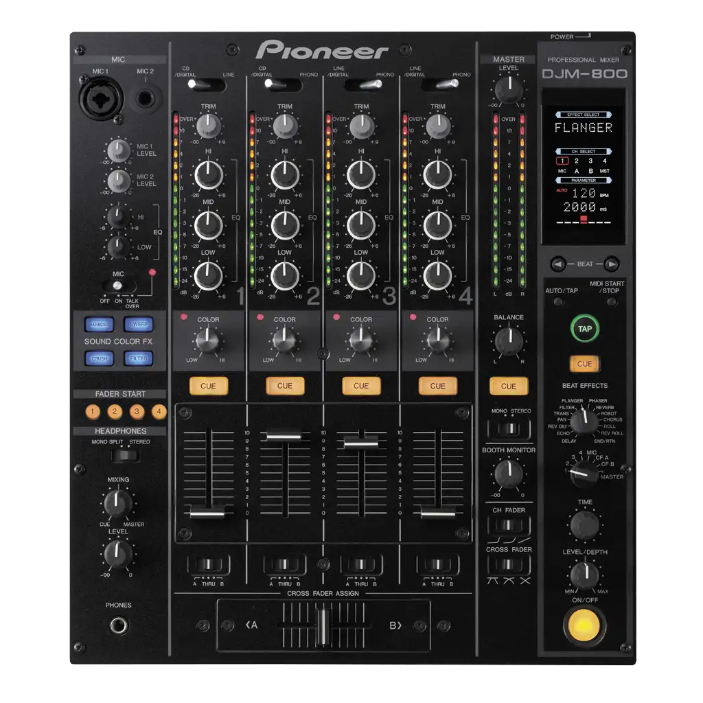Click channel 4 TRIM knob

pyautogui.click(x=438, y=126)
